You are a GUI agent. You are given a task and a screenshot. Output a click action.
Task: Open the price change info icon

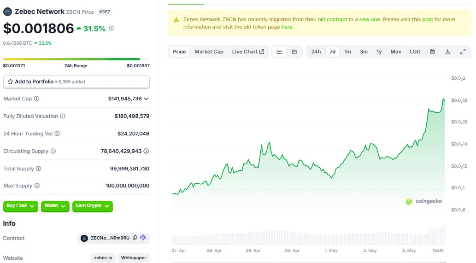(x=111, y=28)
